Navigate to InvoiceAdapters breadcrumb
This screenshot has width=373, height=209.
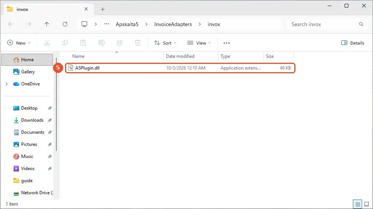click(x=173, y=24)
